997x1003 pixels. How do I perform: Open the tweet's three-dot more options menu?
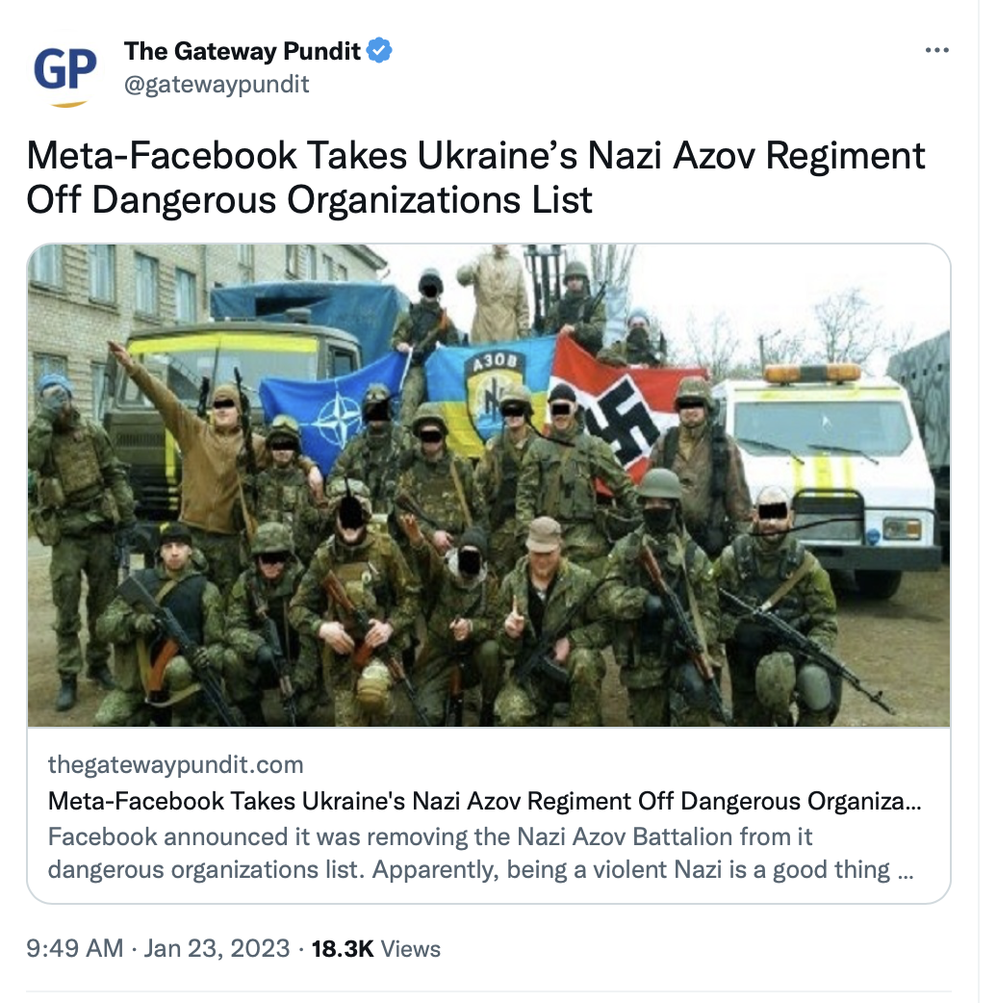[x=936, y=50]
